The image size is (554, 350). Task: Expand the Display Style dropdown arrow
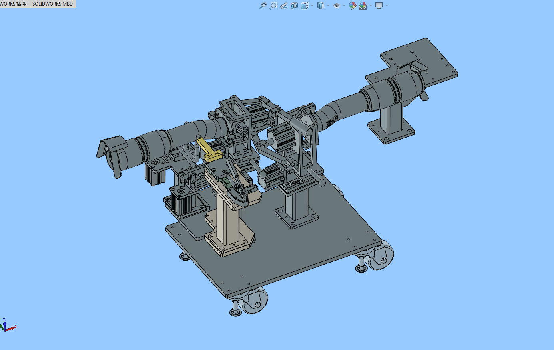pyautogui.click(x=328, y=6)
